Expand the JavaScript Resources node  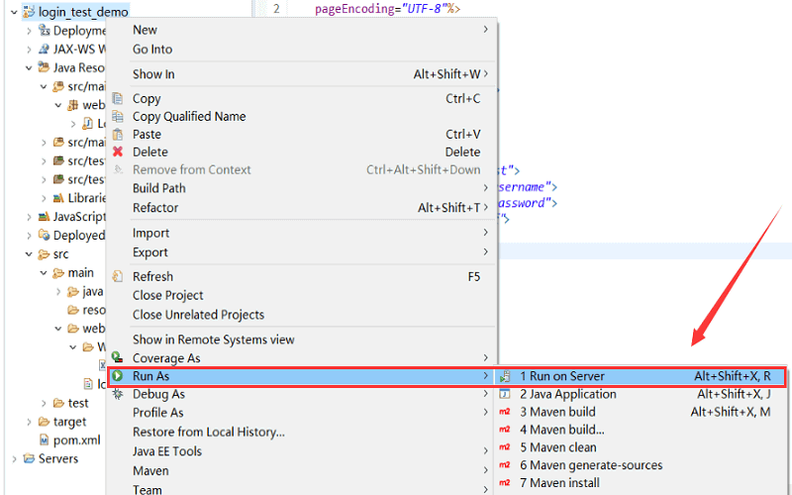pos(29,217)
